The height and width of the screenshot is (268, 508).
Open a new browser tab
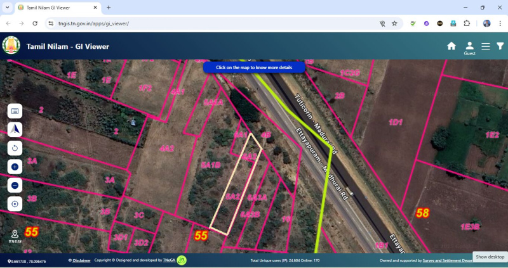(x=109, y=8)
